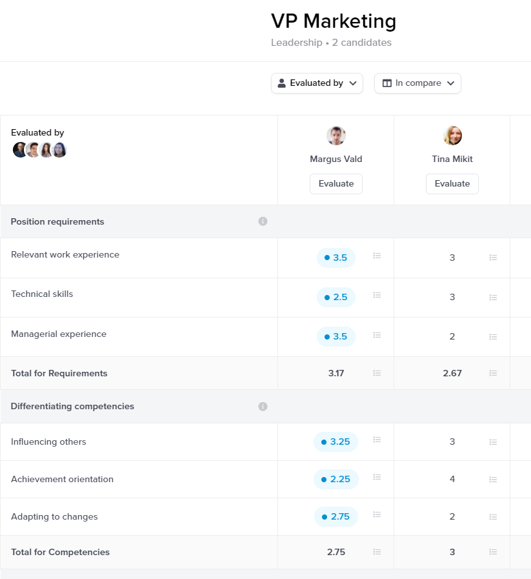Image resolution: width=531 pixels, height=579 pixels.
Task: Select Margus Vald's 3.5 Relevant work experience score
Action: point(336,258)
